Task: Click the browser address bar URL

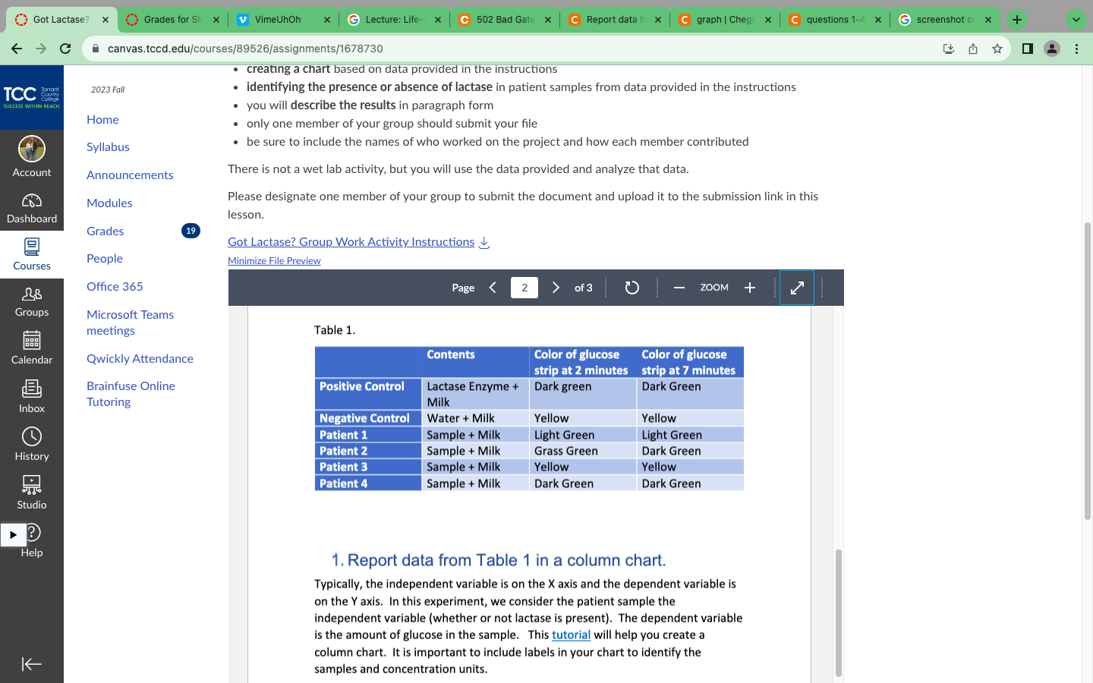Action: (x=245, y=49)
